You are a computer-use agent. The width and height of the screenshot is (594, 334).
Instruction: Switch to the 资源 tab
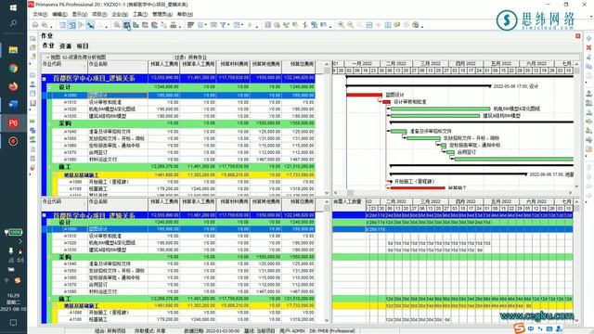tap(65, 45)
